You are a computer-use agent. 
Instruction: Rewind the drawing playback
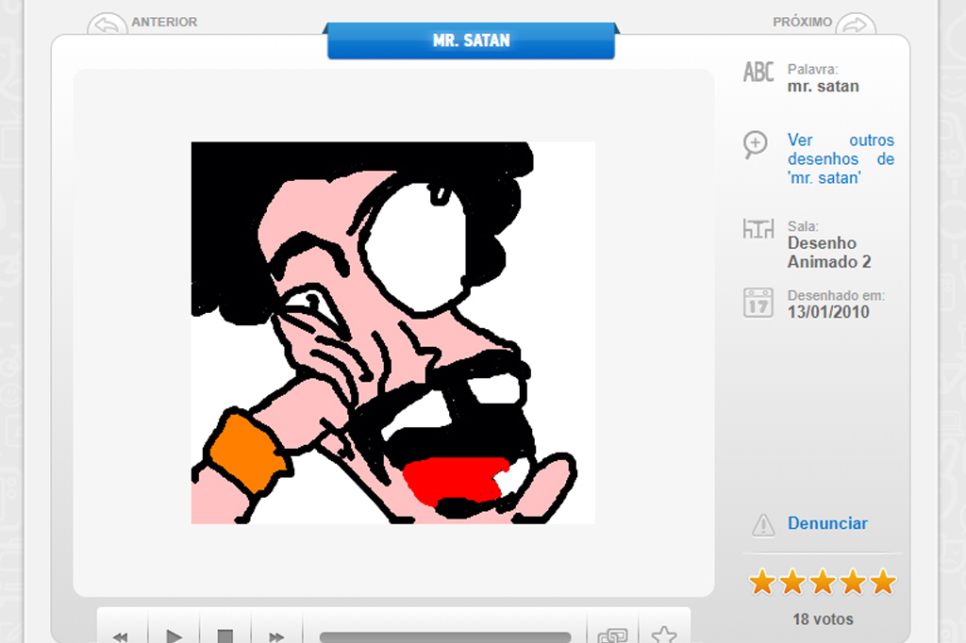coord(122,635)
